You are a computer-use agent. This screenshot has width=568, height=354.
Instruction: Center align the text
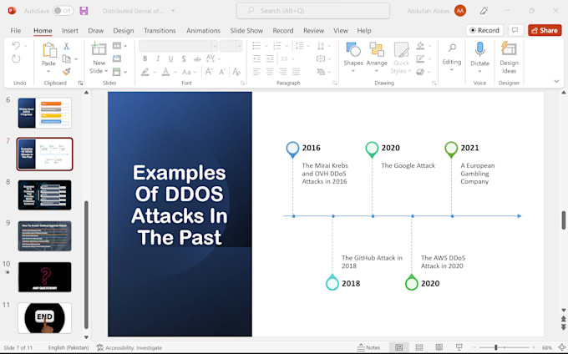tap(270, 72)
